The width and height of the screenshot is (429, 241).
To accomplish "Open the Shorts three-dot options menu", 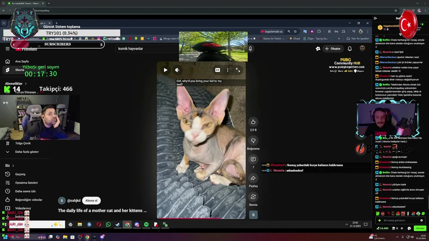I will (x=228, y=70).
